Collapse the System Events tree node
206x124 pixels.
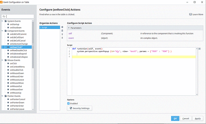[x=2, y=21]
